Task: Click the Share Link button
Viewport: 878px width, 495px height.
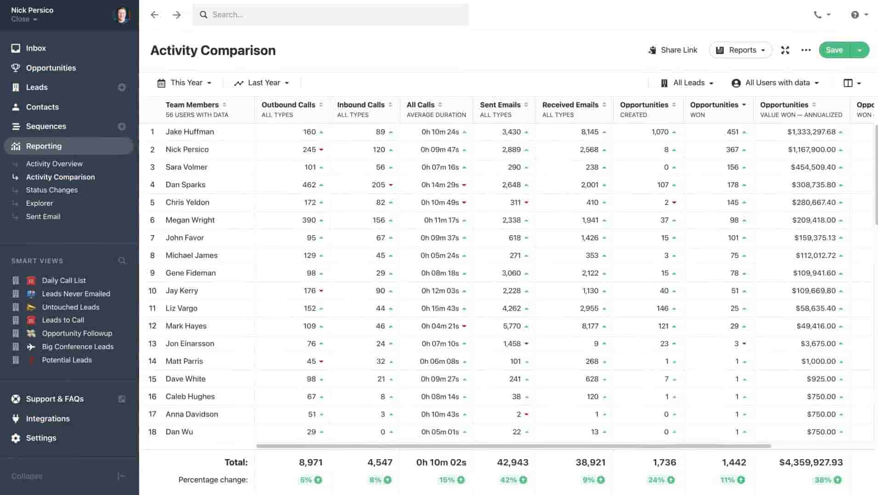Action: (672, 50)
